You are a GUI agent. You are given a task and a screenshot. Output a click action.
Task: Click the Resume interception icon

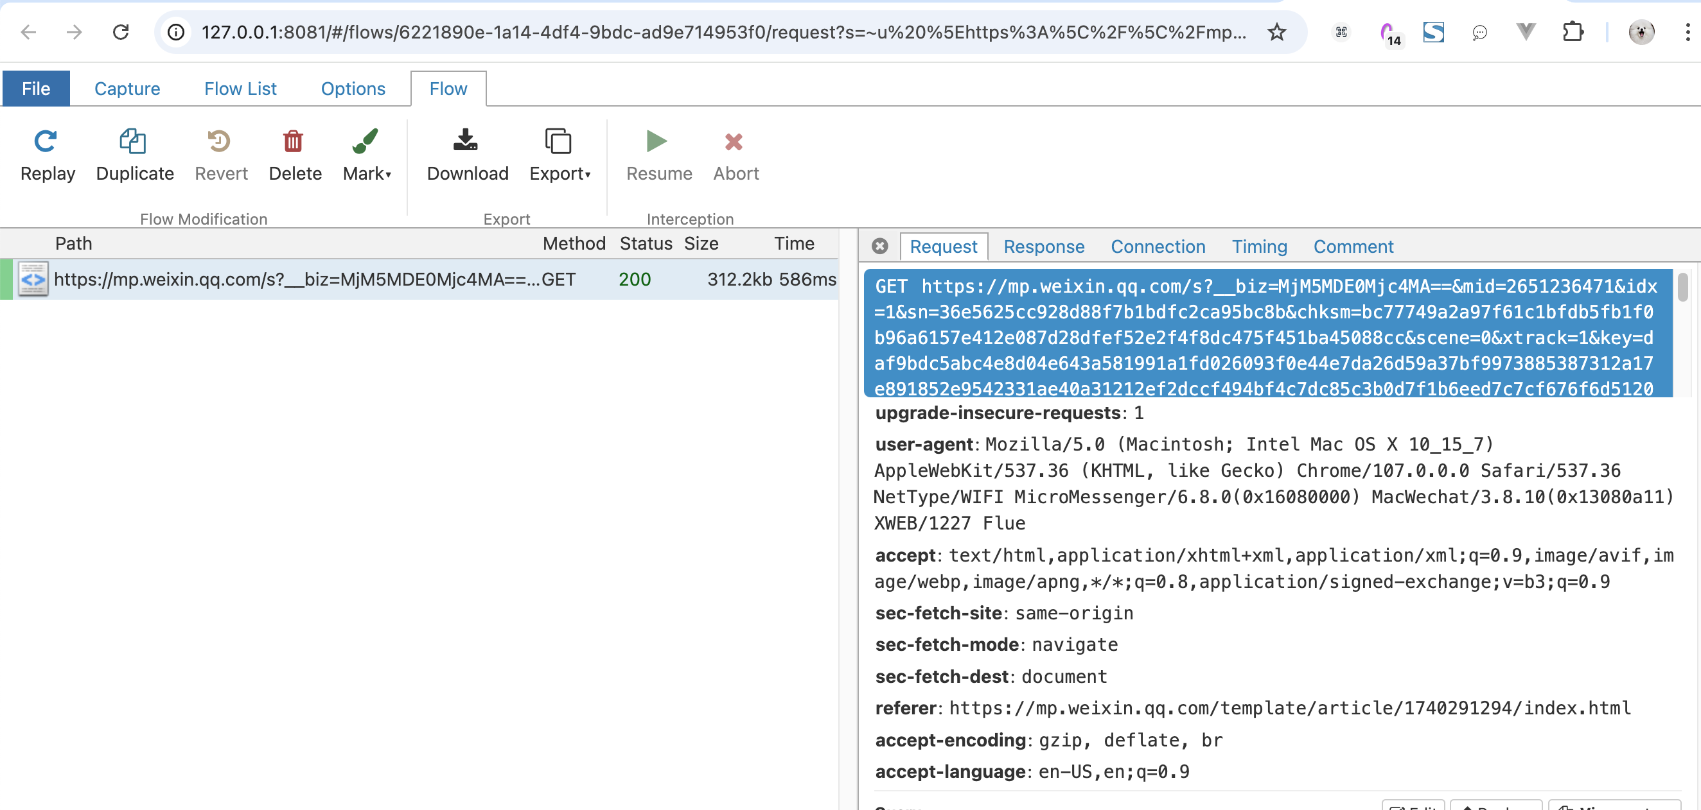[657, 141]
